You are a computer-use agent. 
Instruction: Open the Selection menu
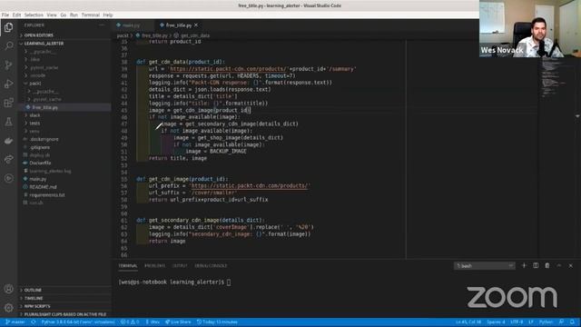pos(34,15)
